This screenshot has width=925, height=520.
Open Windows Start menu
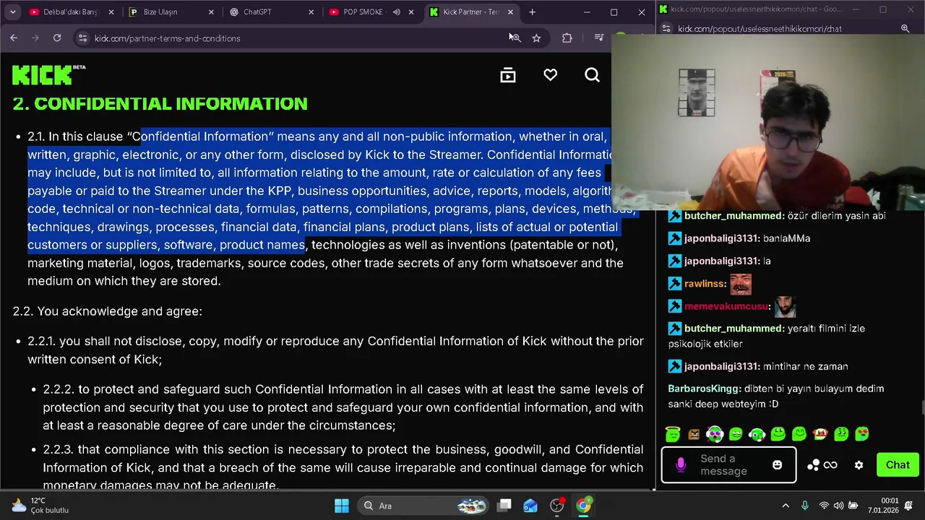(x=342, y=506)
